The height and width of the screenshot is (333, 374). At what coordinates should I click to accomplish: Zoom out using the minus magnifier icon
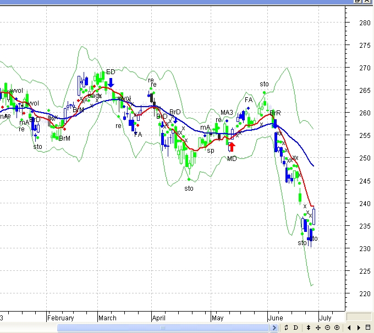(x=327, y=328)
